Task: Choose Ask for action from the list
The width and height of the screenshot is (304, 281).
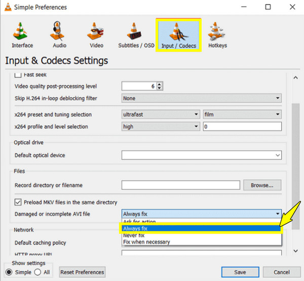Action: coord(202,221)
